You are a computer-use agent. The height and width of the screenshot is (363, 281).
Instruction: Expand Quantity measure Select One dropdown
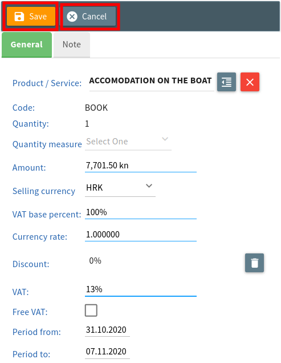(128, 142)
